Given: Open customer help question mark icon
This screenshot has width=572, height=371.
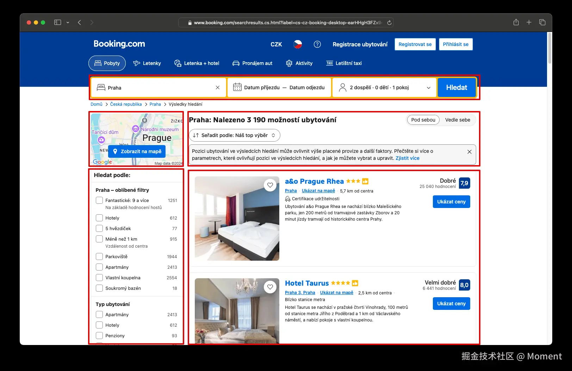Looking at the screenshot, I should [x=317, y=44].
